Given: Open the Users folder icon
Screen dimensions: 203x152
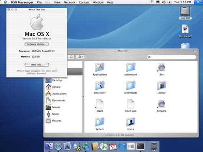Looking at the screenshot, I should pos(131,122).
